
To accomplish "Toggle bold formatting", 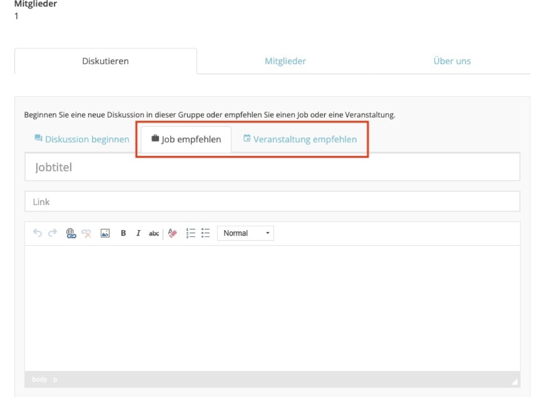I will coord(123,234).
